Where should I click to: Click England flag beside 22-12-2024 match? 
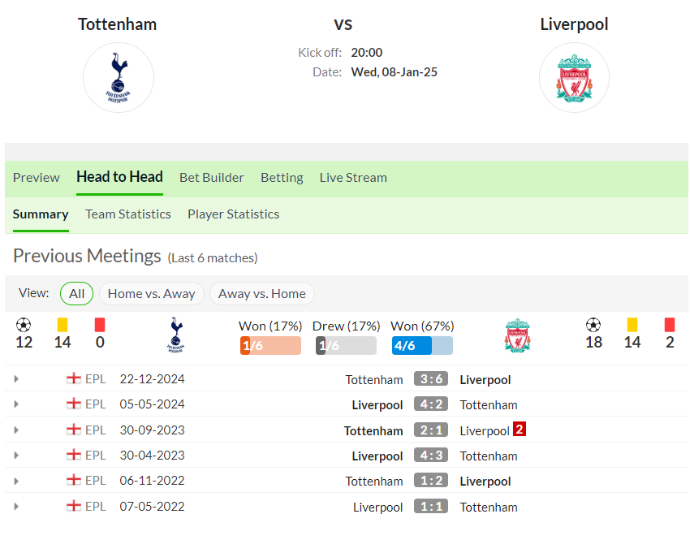click(74, 378)
